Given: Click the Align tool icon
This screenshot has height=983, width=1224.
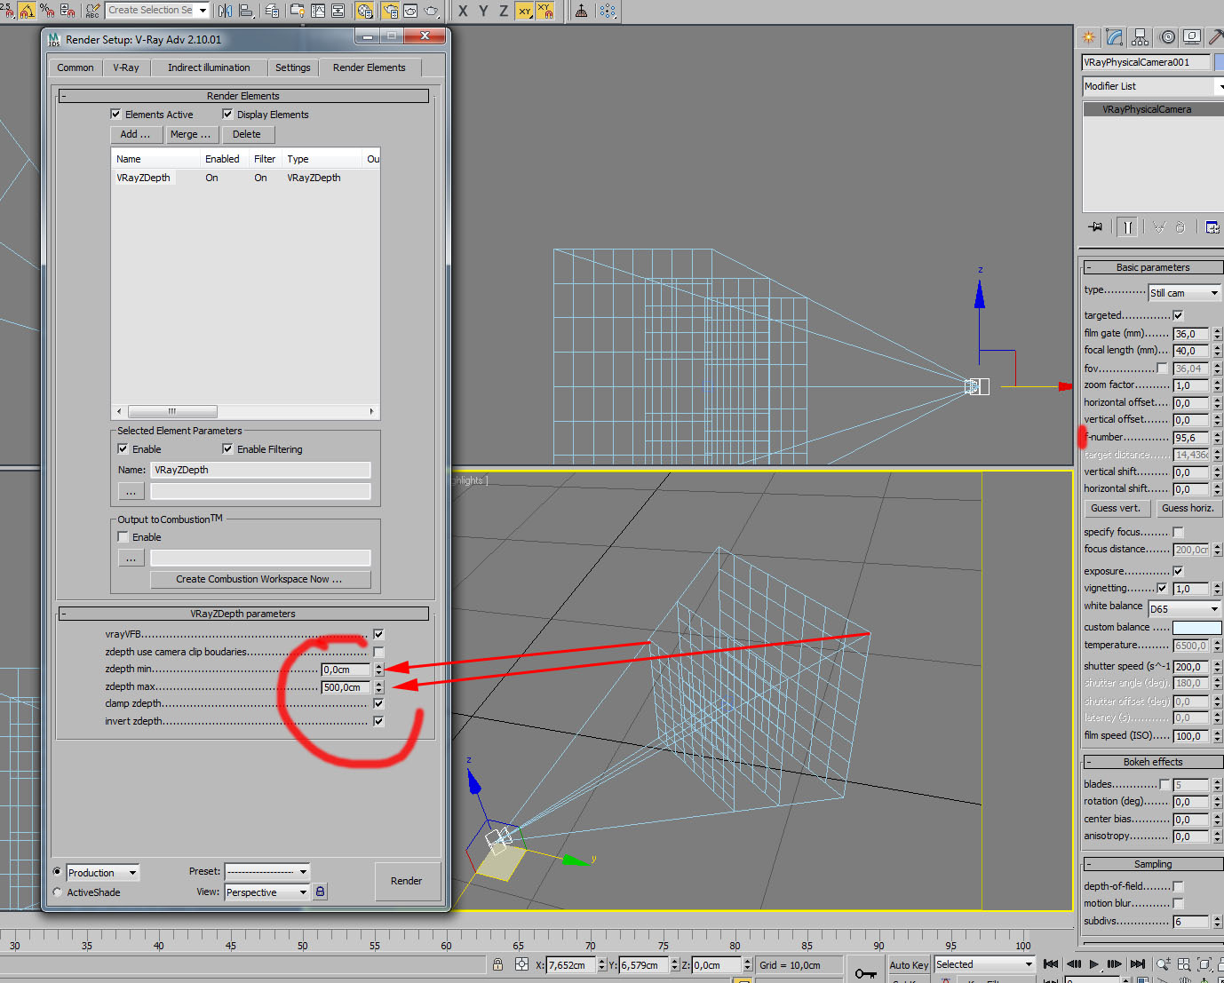Looking at the screenshot, I should pos(247,11).
